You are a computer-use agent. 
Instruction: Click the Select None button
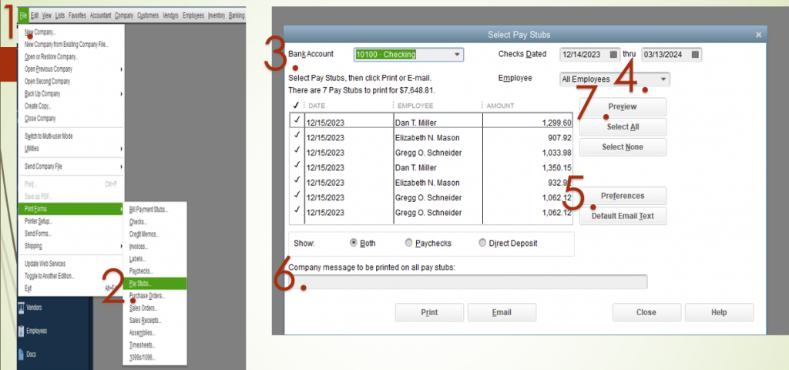coord(623,147)
